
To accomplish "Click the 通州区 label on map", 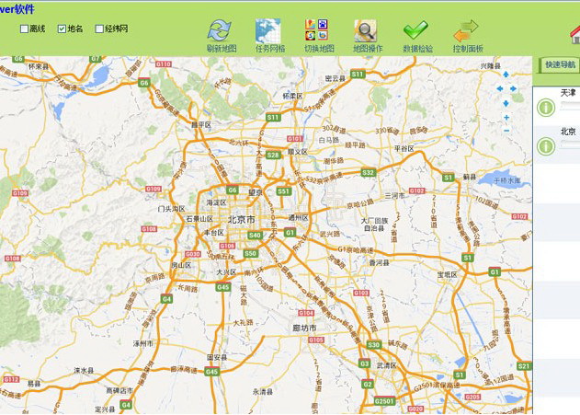I will [298, 218].
